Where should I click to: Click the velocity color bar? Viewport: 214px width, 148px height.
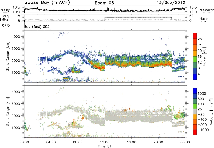pos(195,111)
